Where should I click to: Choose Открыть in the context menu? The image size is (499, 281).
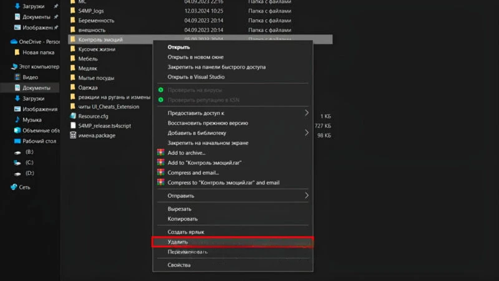178,47
